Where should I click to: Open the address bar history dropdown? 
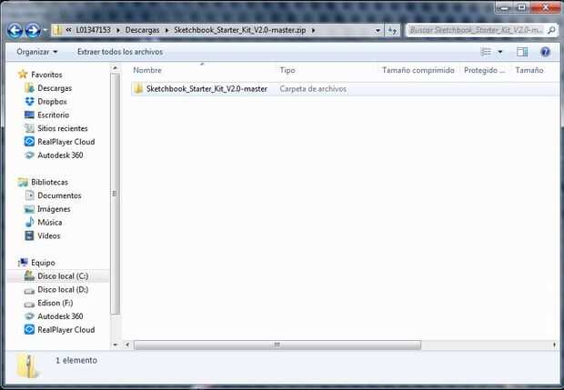(378, 31)
